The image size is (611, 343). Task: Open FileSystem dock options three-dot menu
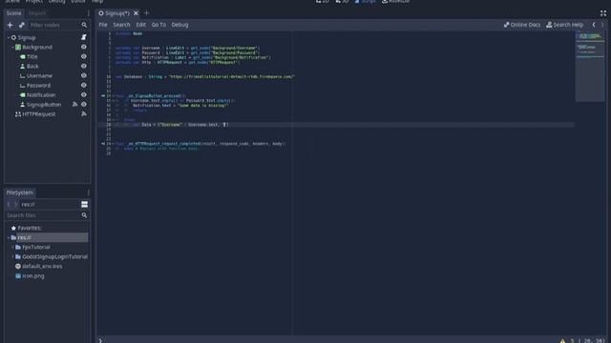coord(89,192)
